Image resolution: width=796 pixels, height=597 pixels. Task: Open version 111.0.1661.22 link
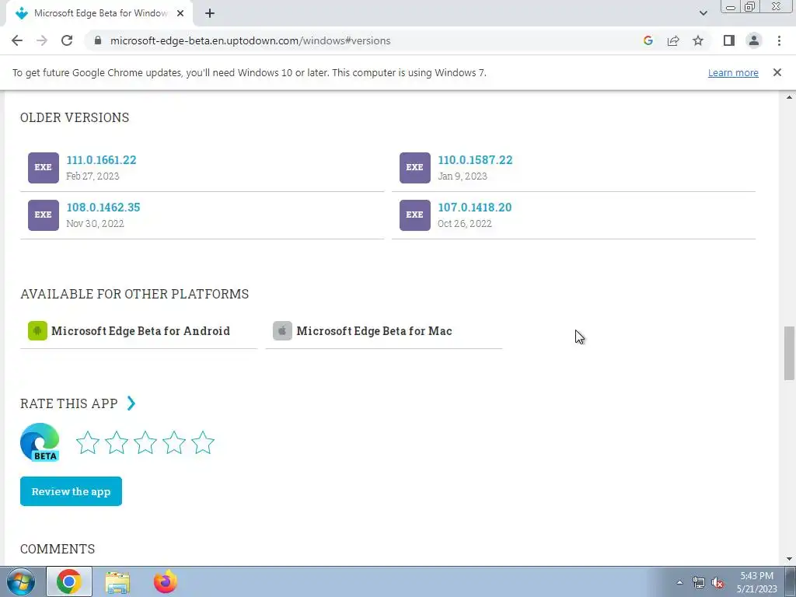coord(101,160)
